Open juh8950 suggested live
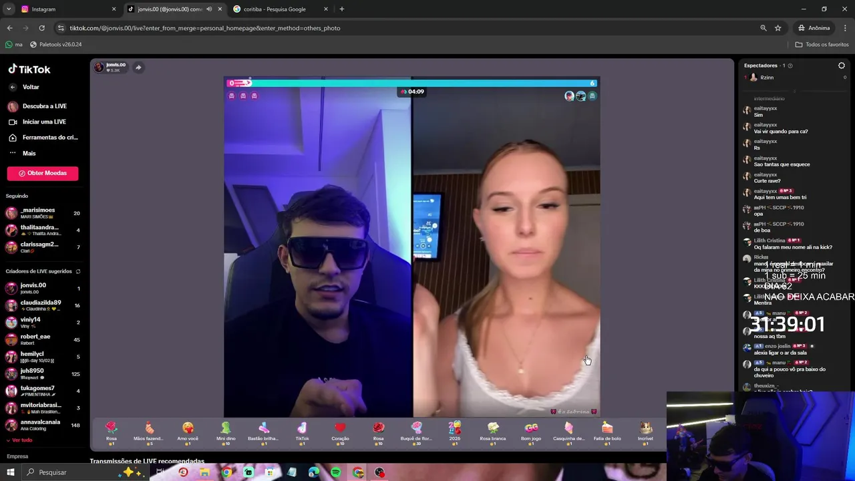Screen dimensions: 855x481 pyautogui.click(x=43, y=373)
